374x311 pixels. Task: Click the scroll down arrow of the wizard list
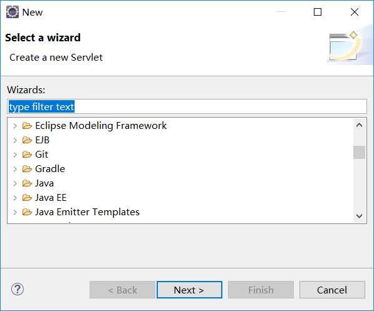[x=359, y=216]
